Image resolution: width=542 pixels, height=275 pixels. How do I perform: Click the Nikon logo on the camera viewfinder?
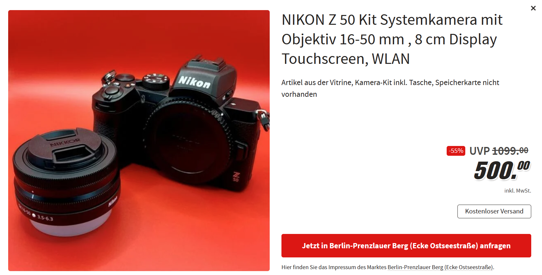point(195,82)
